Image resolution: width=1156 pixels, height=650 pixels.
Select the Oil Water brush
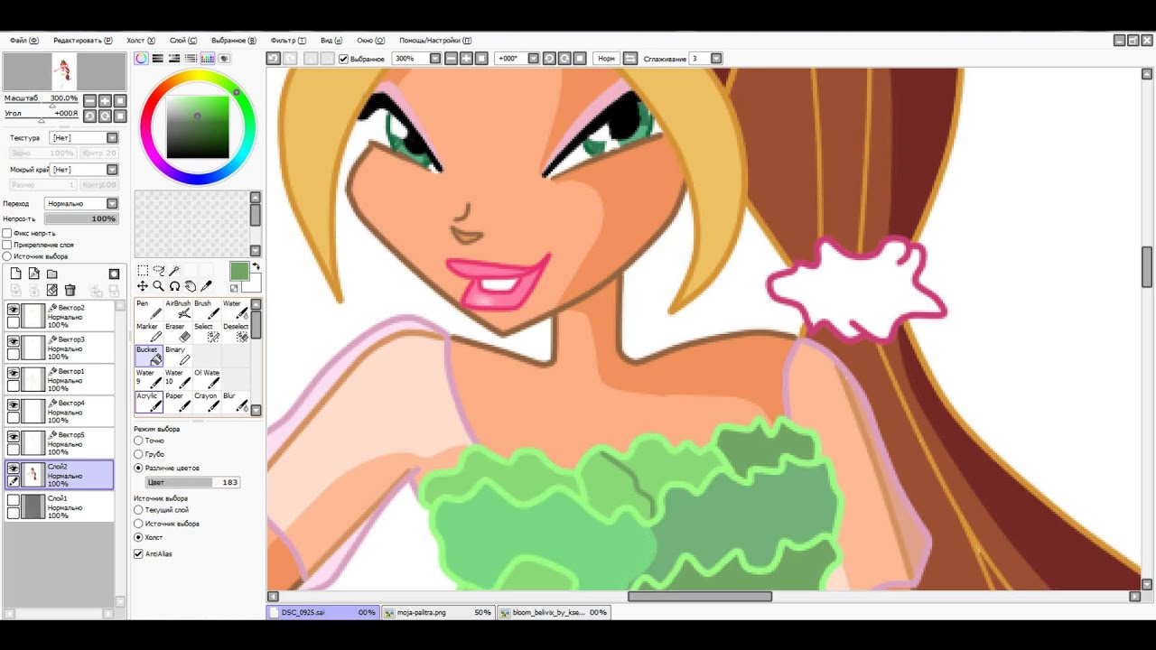(207, 378)
